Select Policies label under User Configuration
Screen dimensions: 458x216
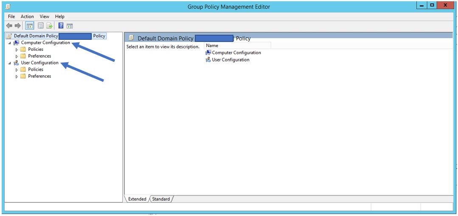coord(36,69)
